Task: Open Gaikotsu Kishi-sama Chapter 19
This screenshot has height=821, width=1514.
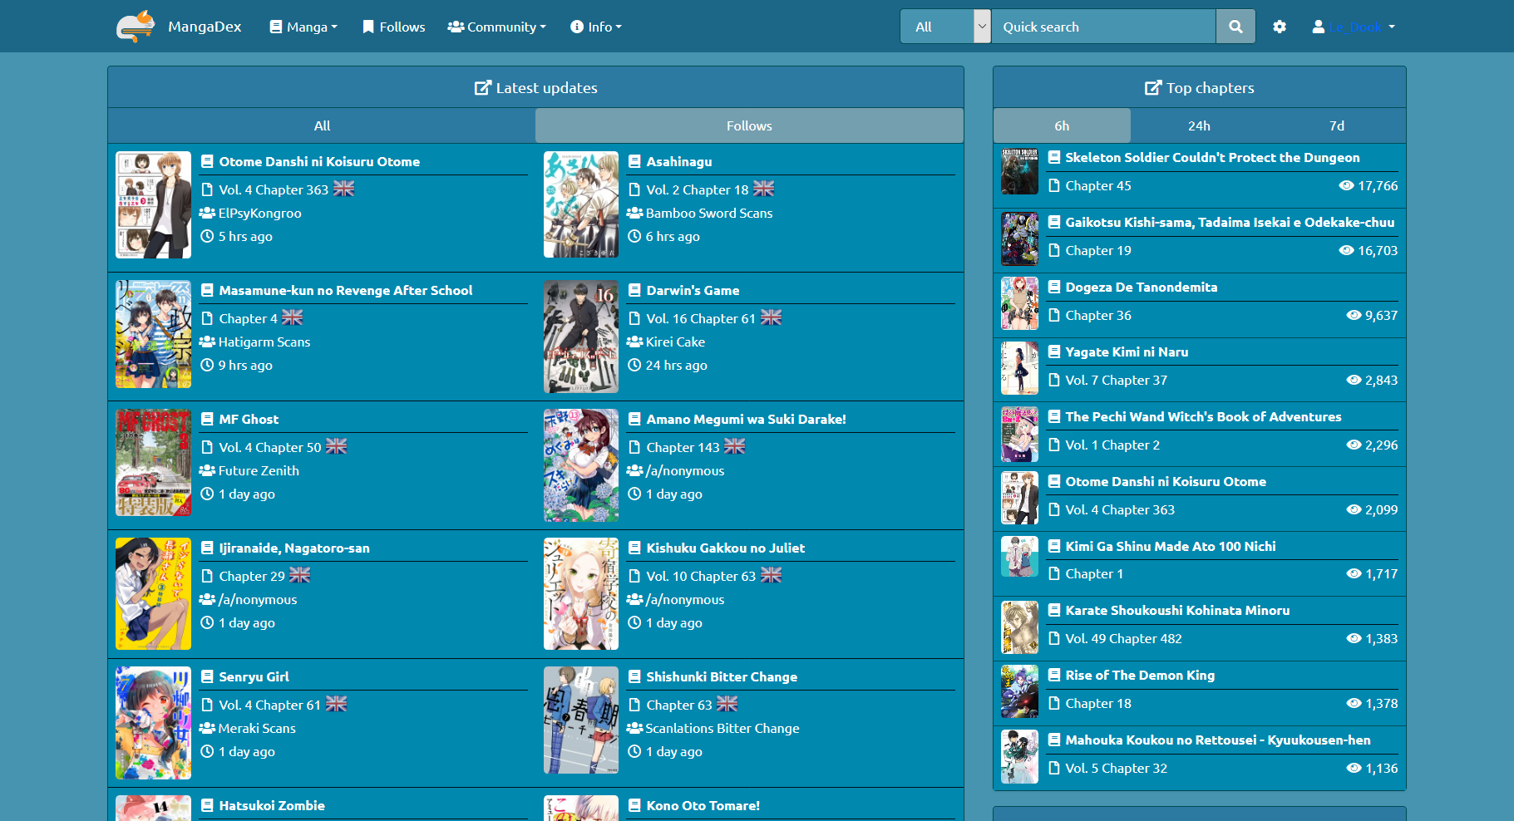Action: 1098,251
